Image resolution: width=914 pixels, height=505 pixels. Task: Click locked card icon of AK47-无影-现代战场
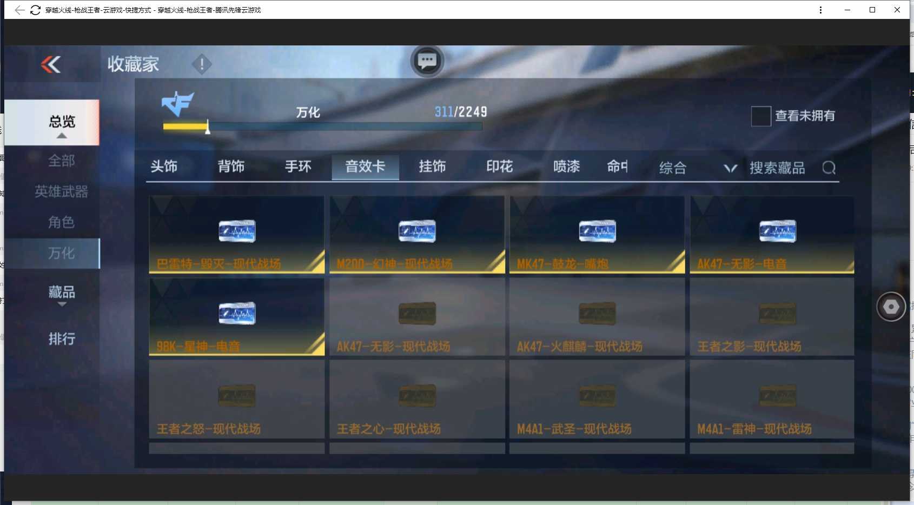(417, 313)
